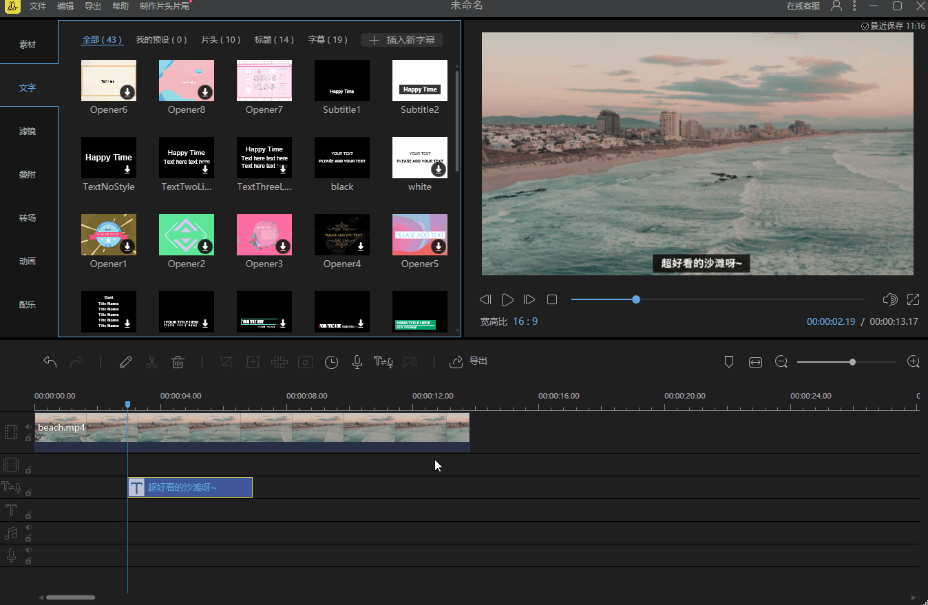
Task: Download the Opener6 text template
Action: point(127,92)
